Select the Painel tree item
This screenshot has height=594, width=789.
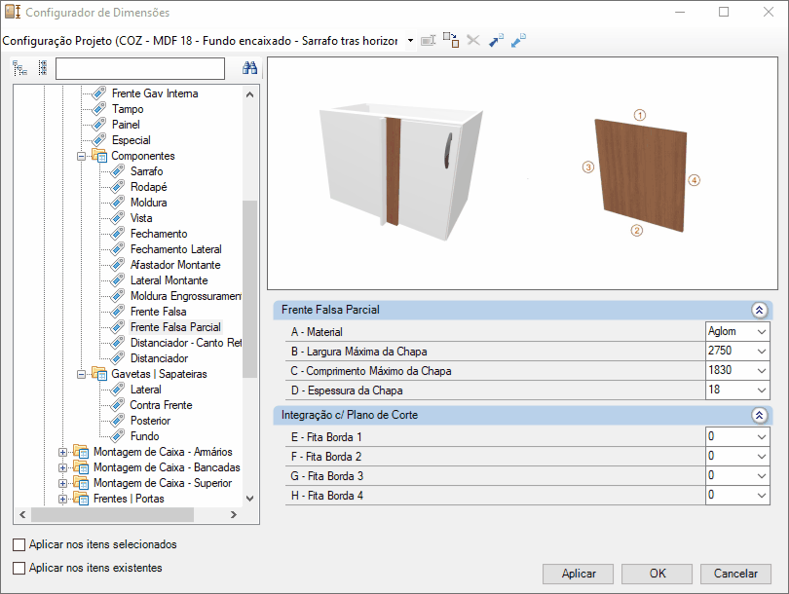(126, 125)
